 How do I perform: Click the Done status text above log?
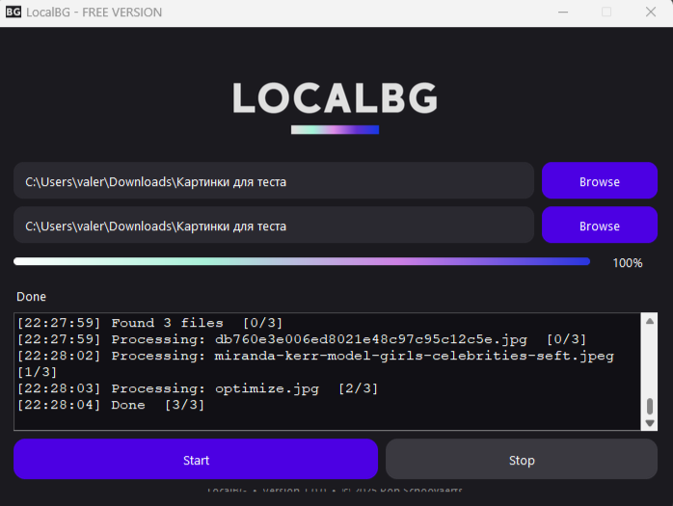(x=31, y=297)
